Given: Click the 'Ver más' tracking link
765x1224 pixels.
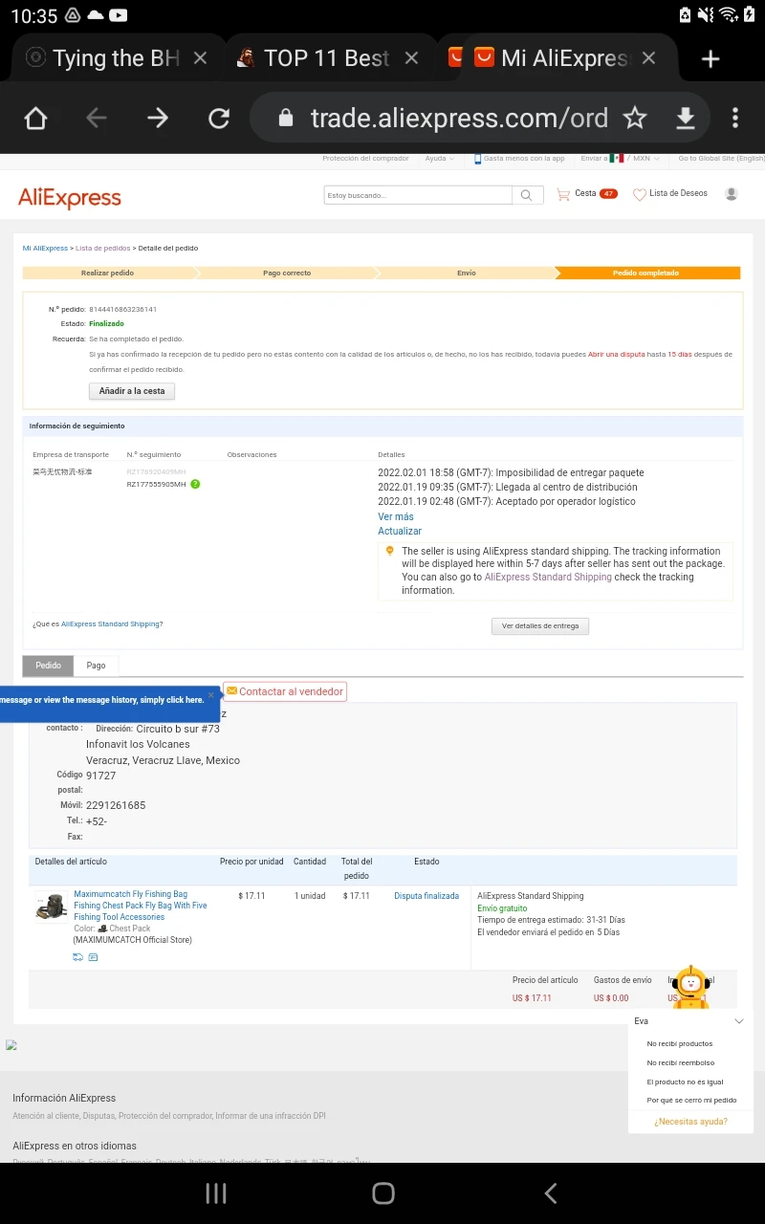Looking at the screenshot, I should [396, 517].
